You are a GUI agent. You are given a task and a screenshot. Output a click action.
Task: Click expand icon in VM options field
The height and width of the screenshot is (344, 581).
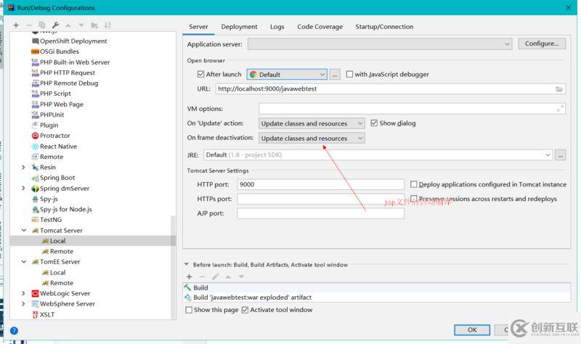tap(559, 108)
